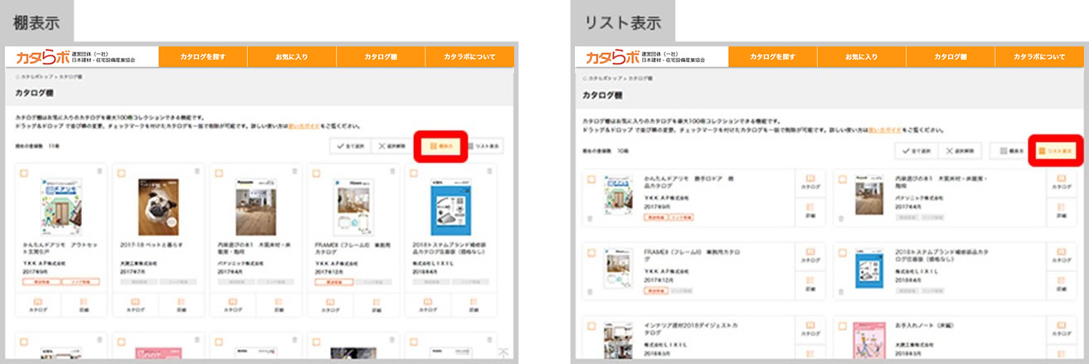Open カタログ icon under the 2017-18 ペットと暮らす card
This screenshot has height=364, width=1089.
click(x=134, y=304)
